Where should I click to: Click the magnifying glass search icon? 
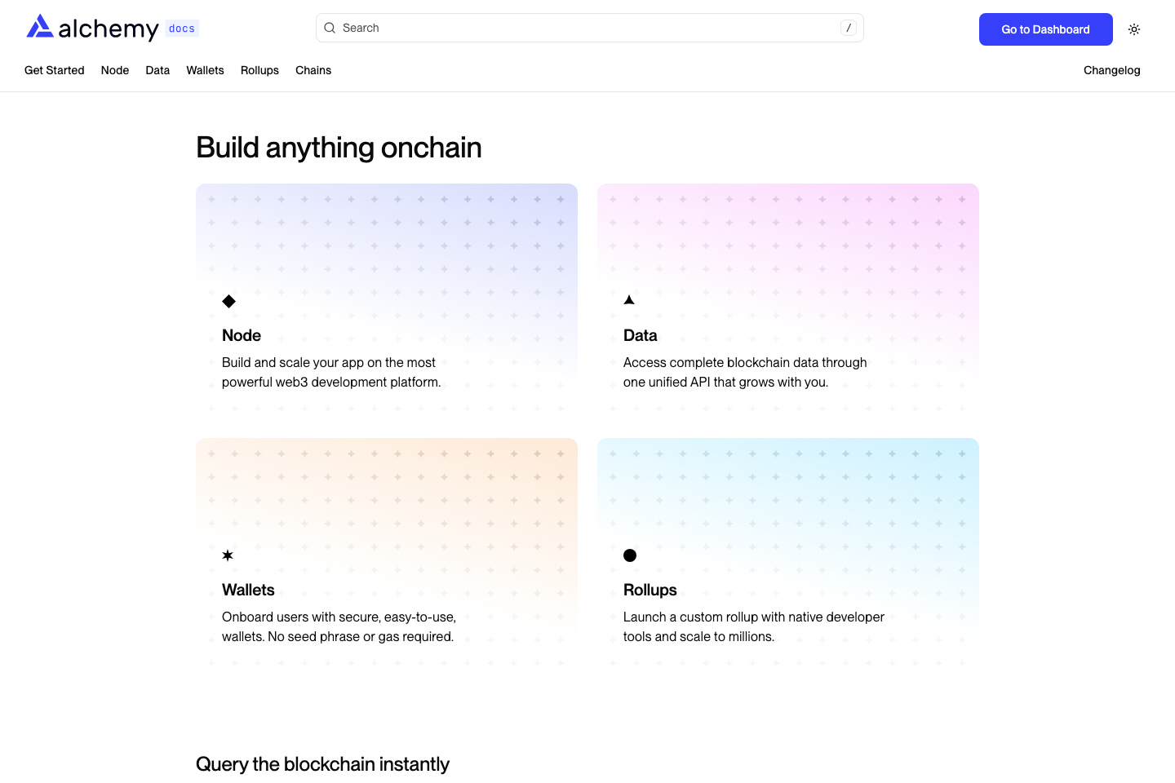click(x=330, y=27)
